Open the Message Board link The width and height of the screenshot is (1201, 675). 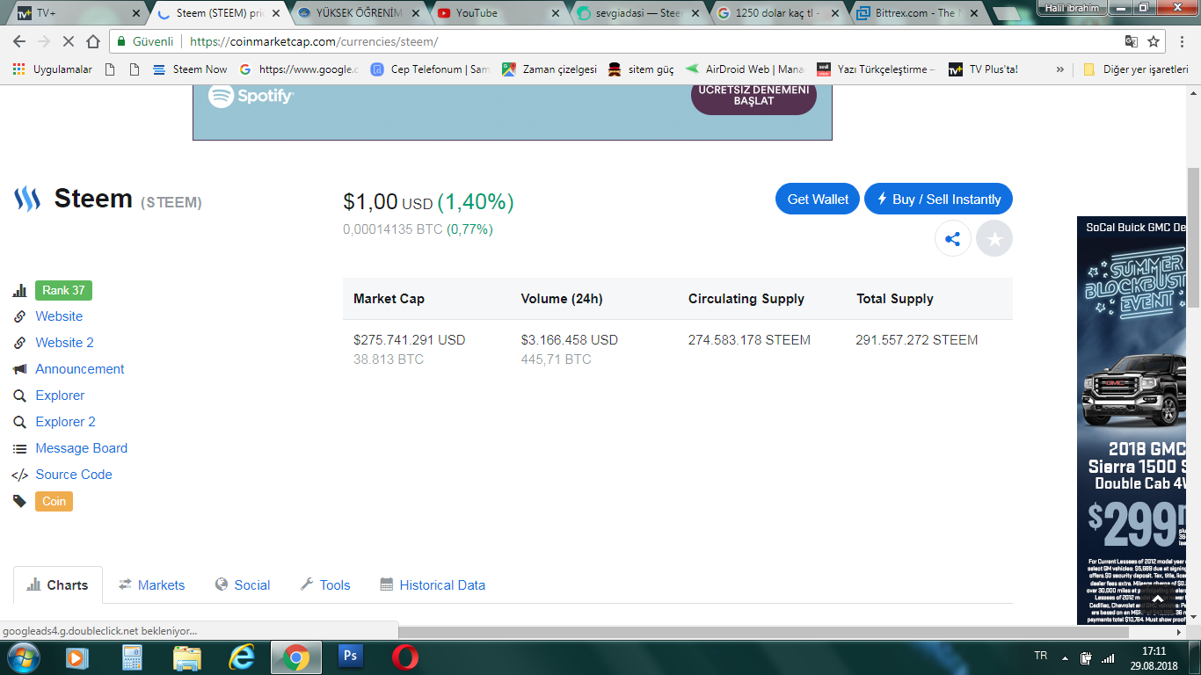[81, 448]
